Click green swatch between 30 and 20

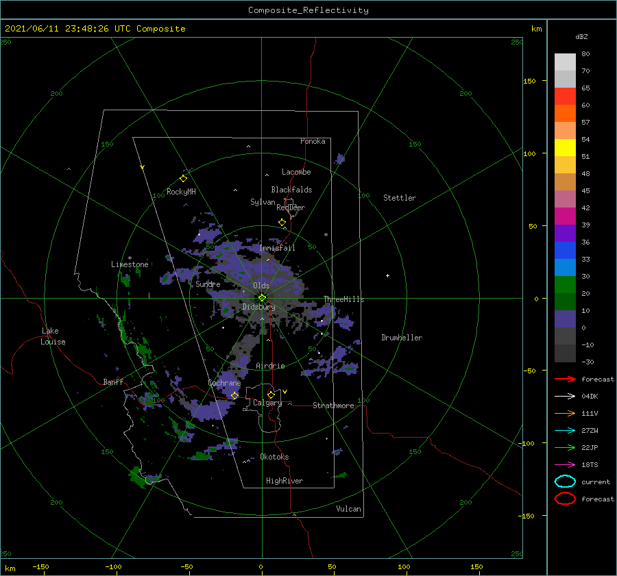pyautogui.click(x=565, y=285)
